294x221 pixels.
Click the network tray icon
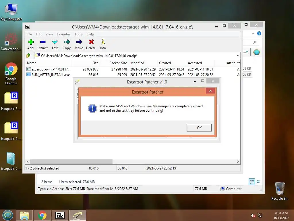(260, 216)
